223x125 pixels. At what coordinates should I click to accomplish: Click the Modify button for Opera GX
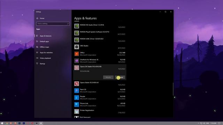click(x=108, y=77)
